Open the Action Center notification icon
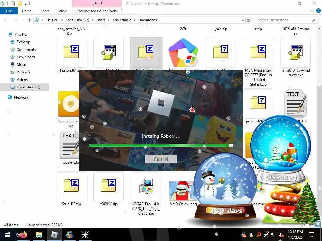This screenshot has height=241, width=322. [312, 235]
